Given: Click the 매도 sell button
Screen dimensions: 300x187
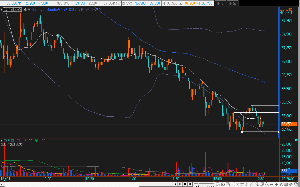Looking at the screenshot, I should (233, 3).
